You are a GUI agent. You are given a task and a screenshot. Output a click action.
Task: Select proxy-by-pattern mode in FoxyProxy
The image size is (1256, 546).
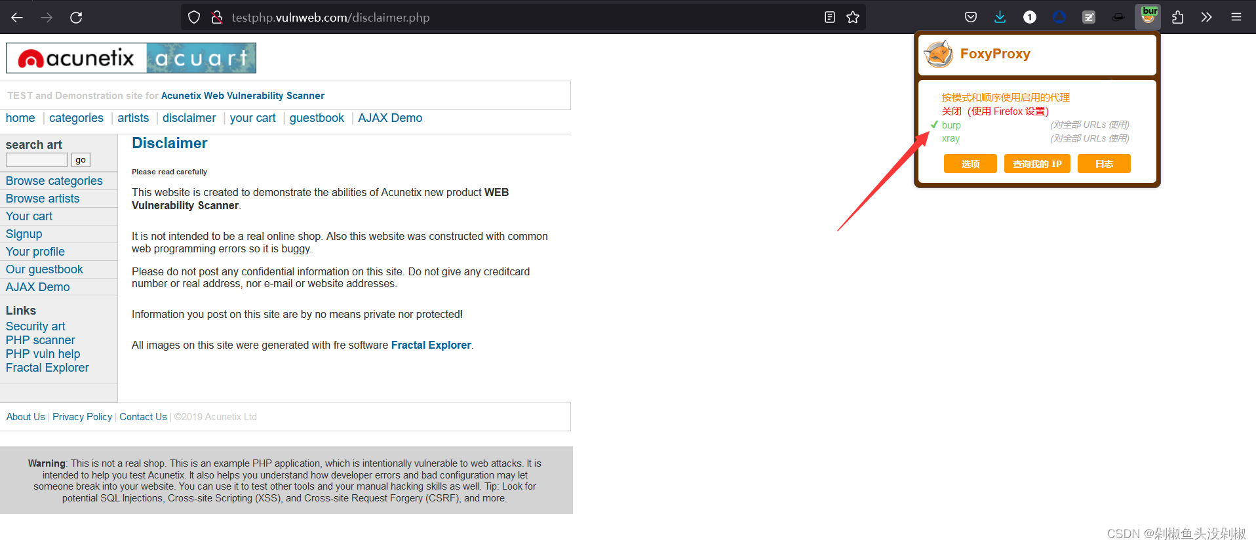click(x=1006, y=98)
